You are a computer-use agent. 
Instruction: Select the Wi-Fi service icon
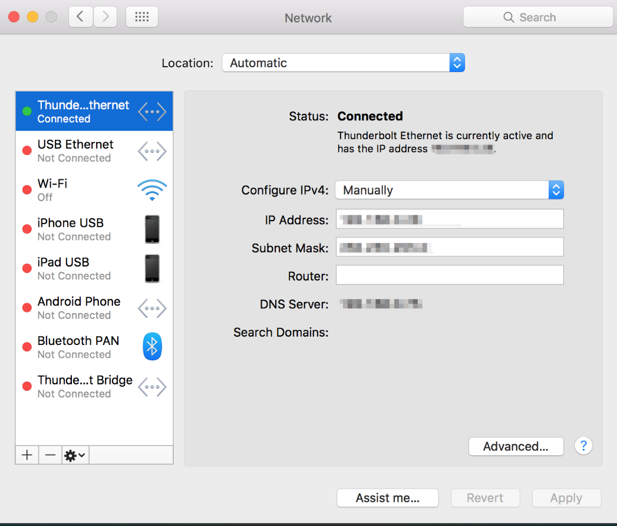tap(152, 190)
